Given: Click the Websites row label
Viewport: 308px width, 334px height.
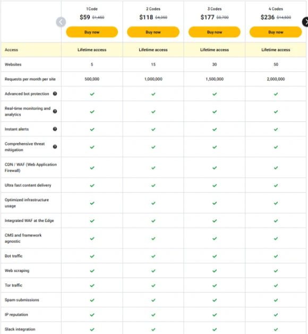Looking at the screenshot, I should point(13,64).
